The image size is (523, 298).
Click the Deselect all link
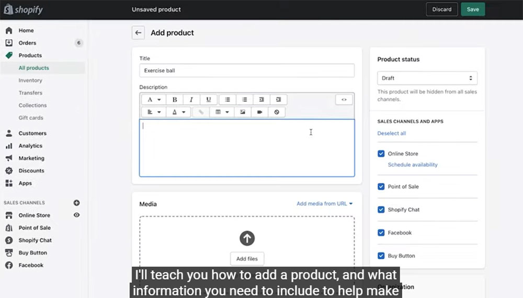point(392,134)
